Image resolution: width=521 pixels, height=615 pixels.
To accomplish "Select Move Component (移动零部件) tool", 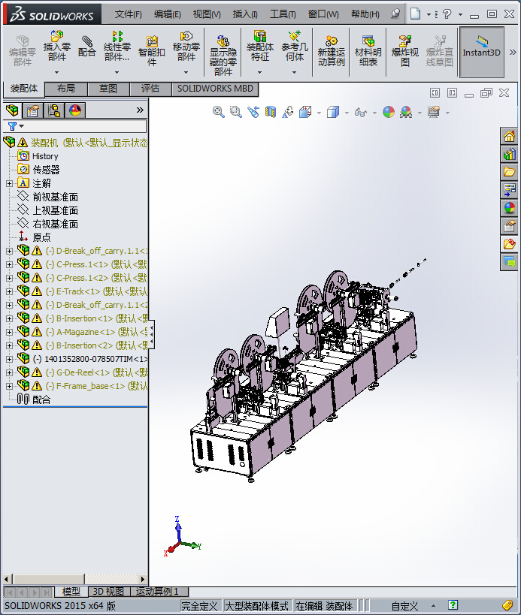I will coord(186,47).
